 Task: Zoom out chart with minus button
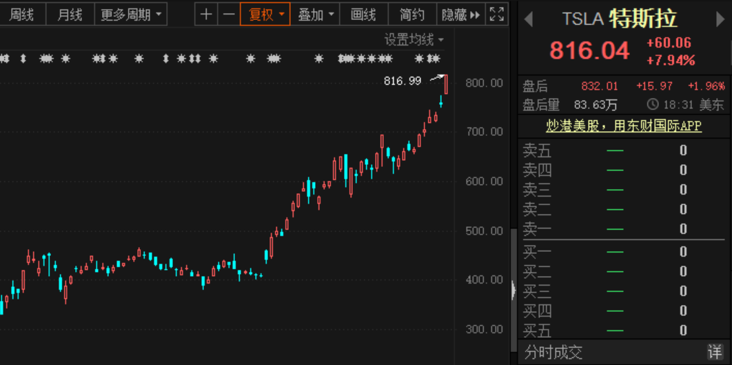(229, 14)
